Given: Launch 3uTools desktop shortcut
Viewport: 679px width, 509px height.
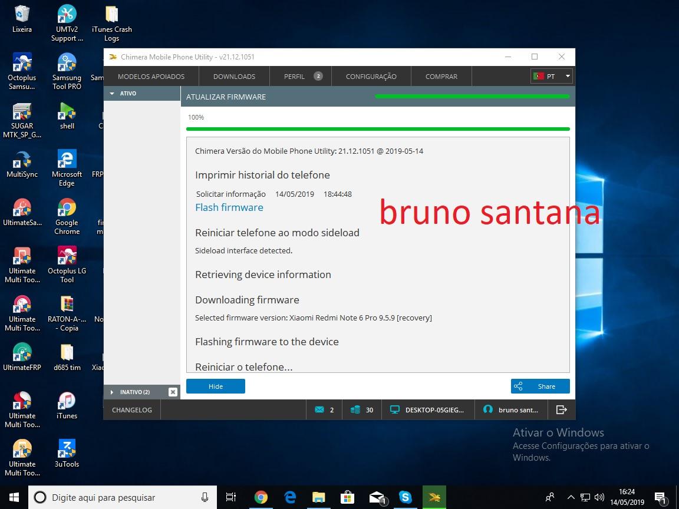Looking at the screenshot, I should pyautogui.click(x=67, y=454).
